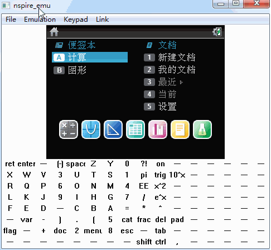The height and width of the screenshot is (250, 271).
Task: Click the 'ctrl' key
Action: [161, 242]
